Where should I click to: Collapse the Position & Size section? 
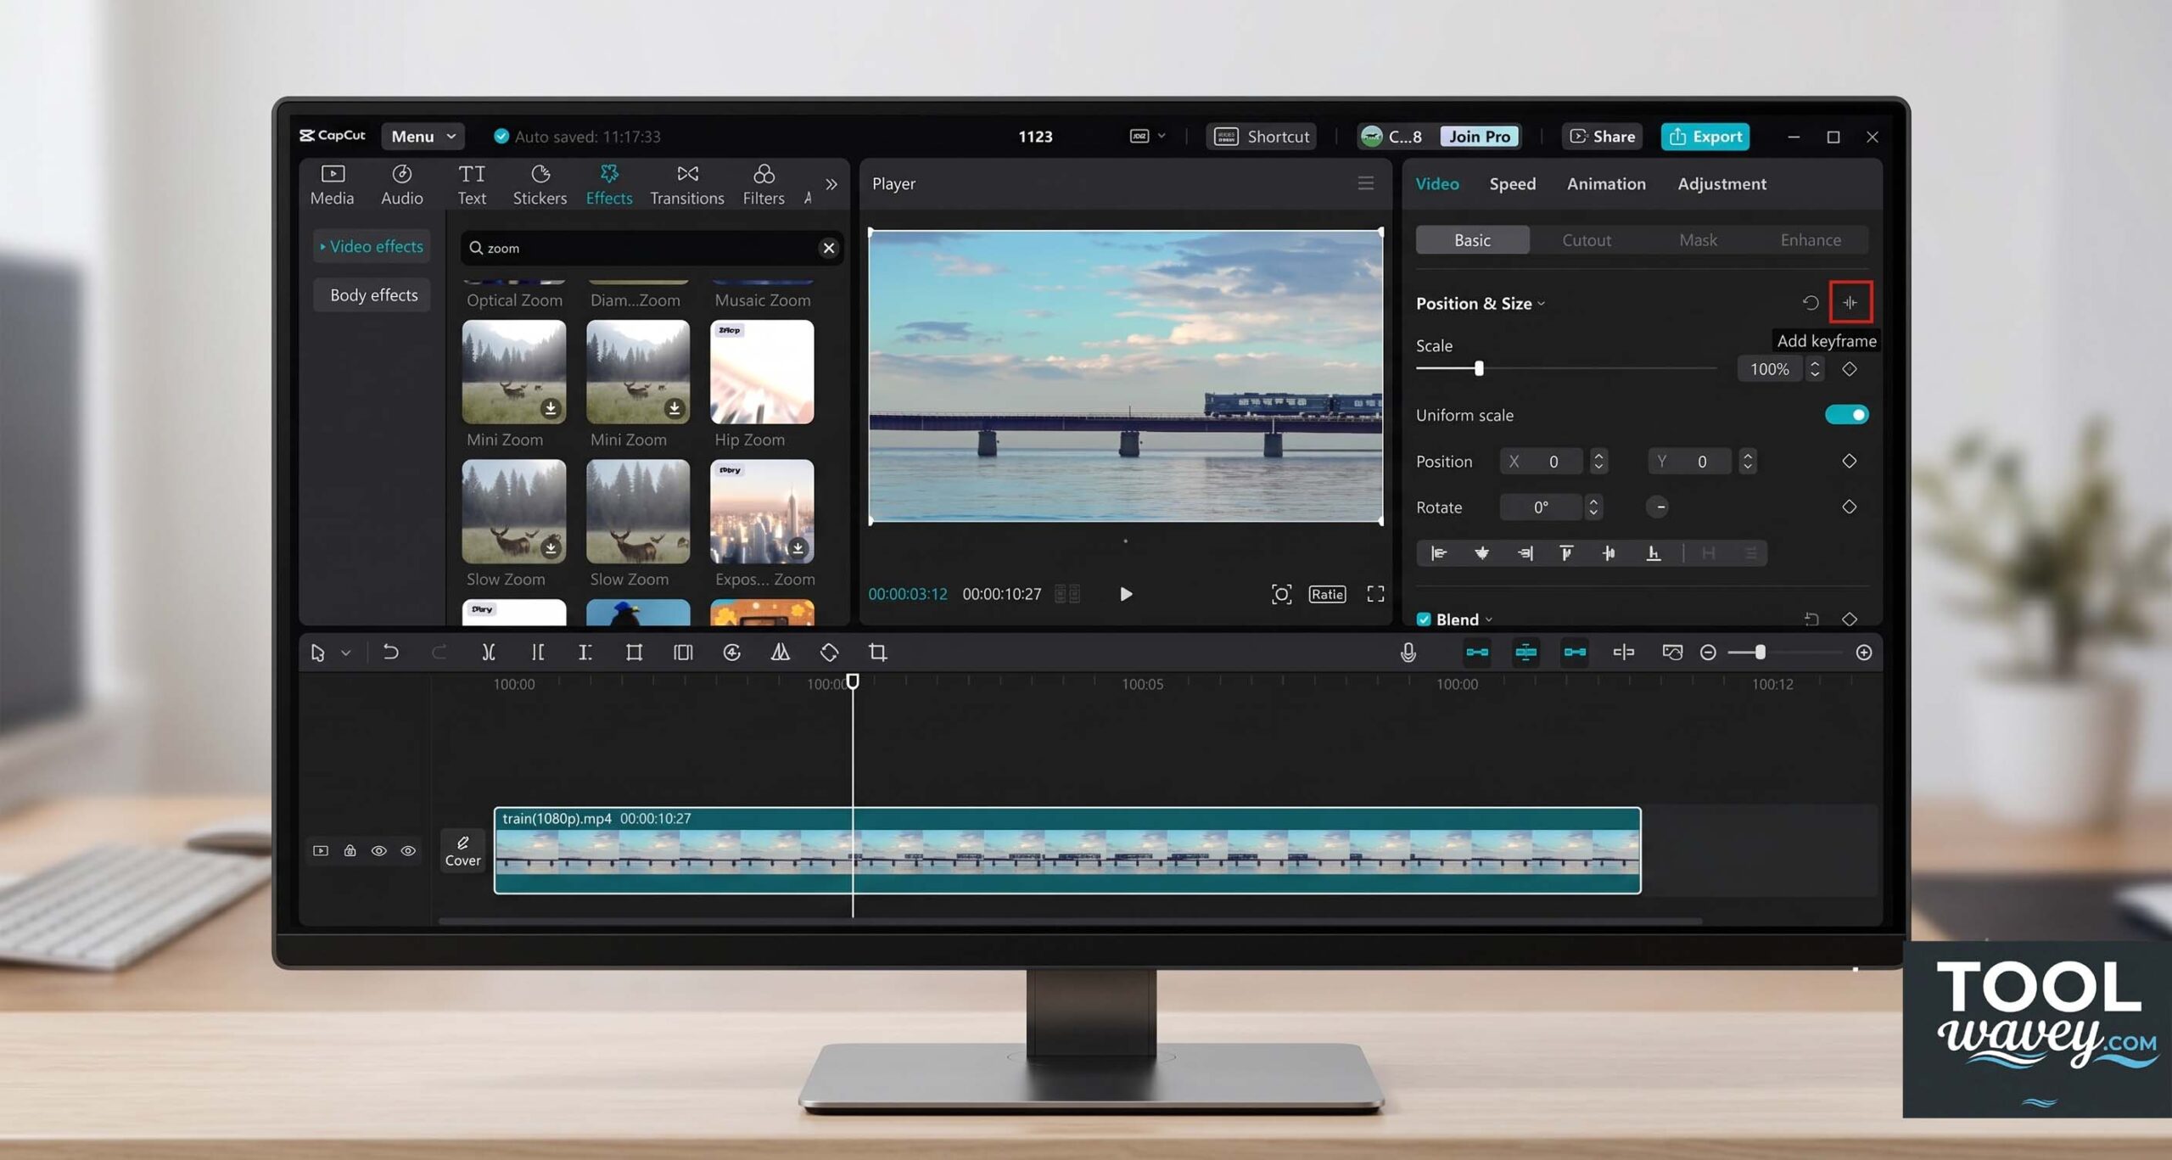pos(1541,304)
